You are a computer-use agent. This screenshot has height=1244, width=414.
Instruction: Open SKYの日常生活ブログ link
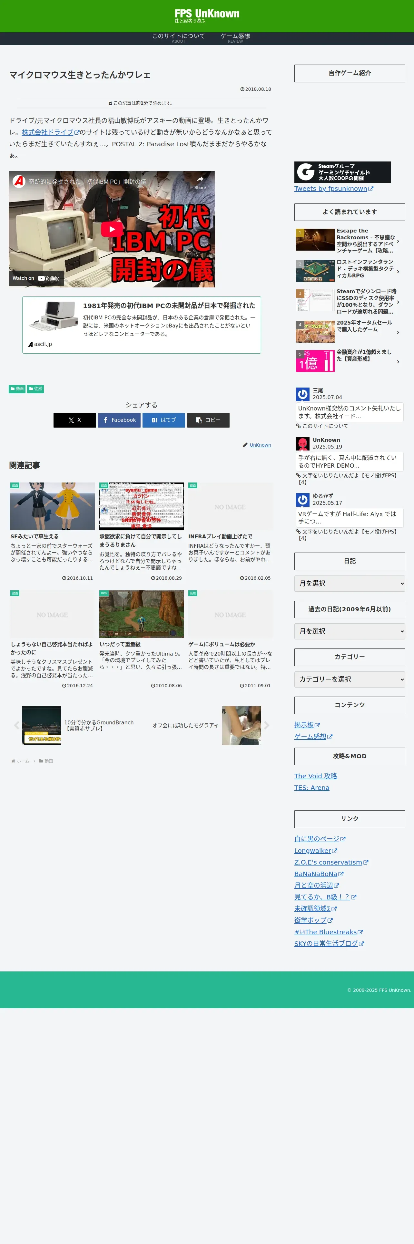point(329,944)
